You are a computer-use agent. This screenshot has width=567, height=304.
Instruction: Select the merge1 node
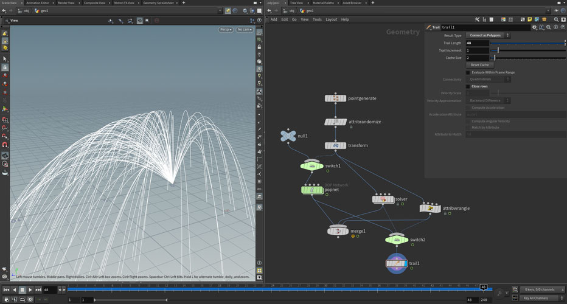click(x=338, y=230)
